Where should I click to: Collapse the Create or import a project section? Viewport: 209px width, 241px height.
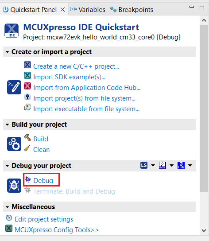pyautogui.click(x=7, y=52)
